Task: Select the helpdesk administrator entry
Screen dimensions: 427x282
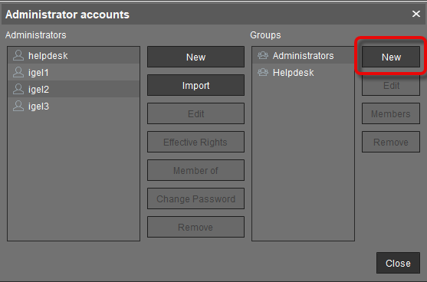Action: [x=74, y=55]
